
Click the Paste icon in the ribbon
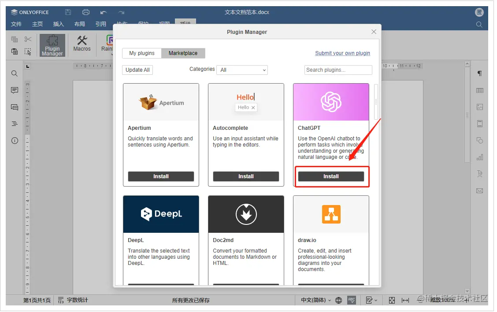(14, 51)
